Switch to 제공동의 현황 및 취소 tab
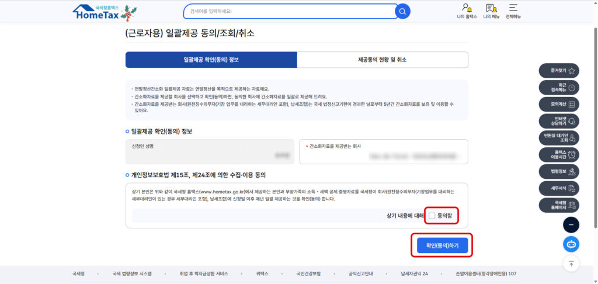 [383, 60]
